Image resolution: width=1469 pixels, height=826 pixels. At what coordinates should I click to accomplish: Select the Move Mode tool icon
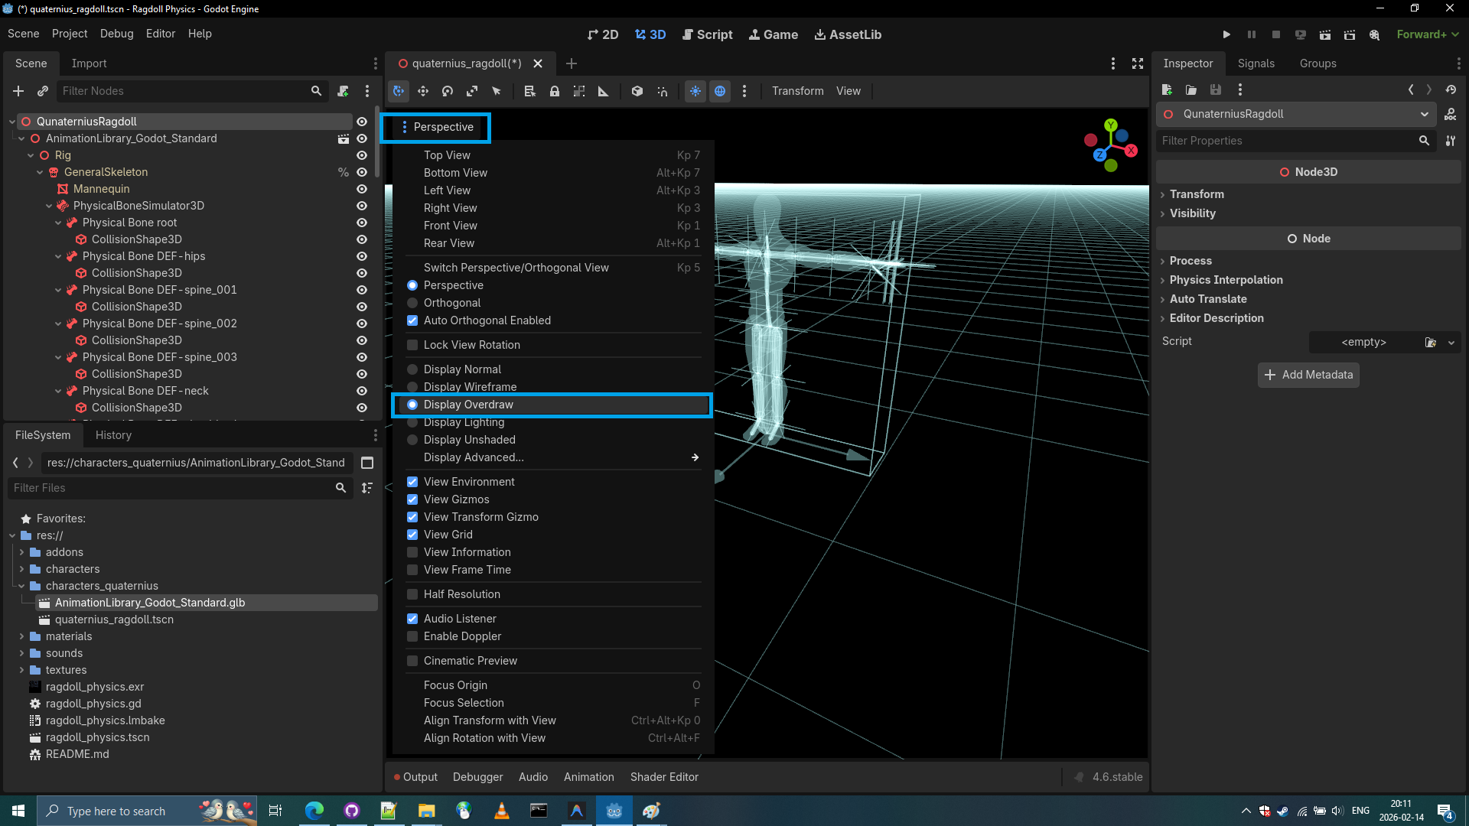click(423, 91)
